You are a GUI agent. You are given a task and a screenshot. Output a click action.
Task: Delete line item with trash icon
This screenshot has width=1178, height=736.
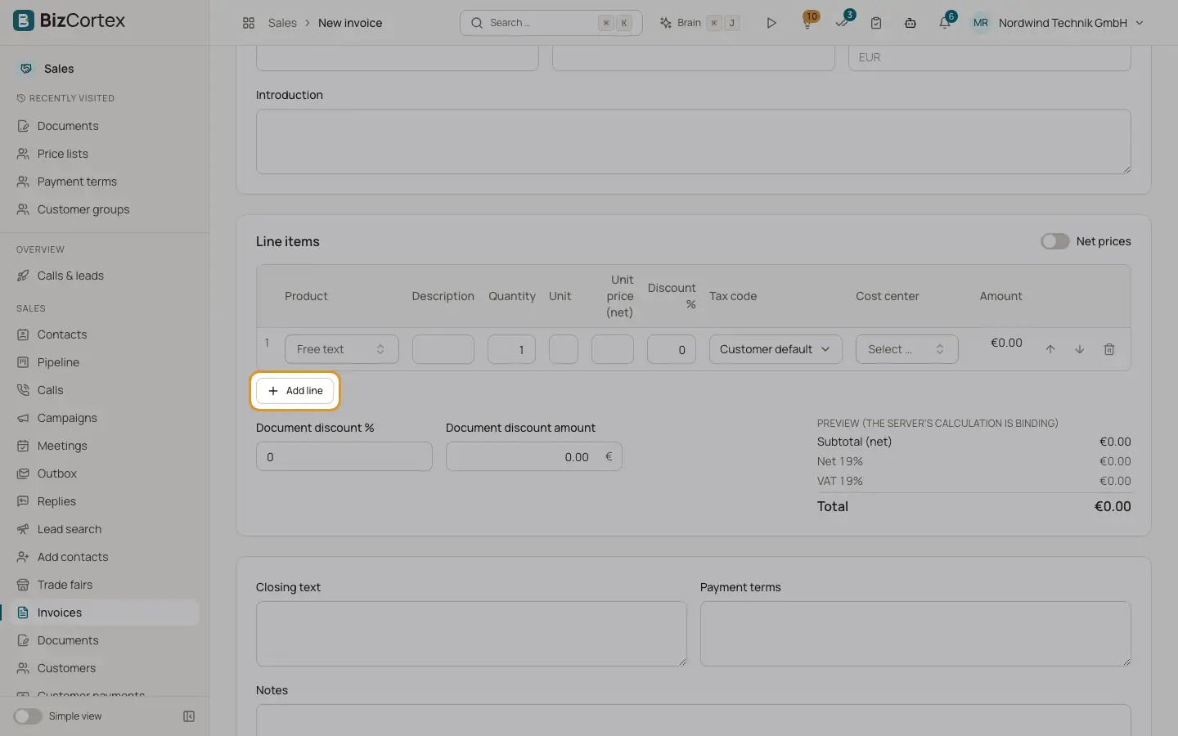[x=1109, y=349]
